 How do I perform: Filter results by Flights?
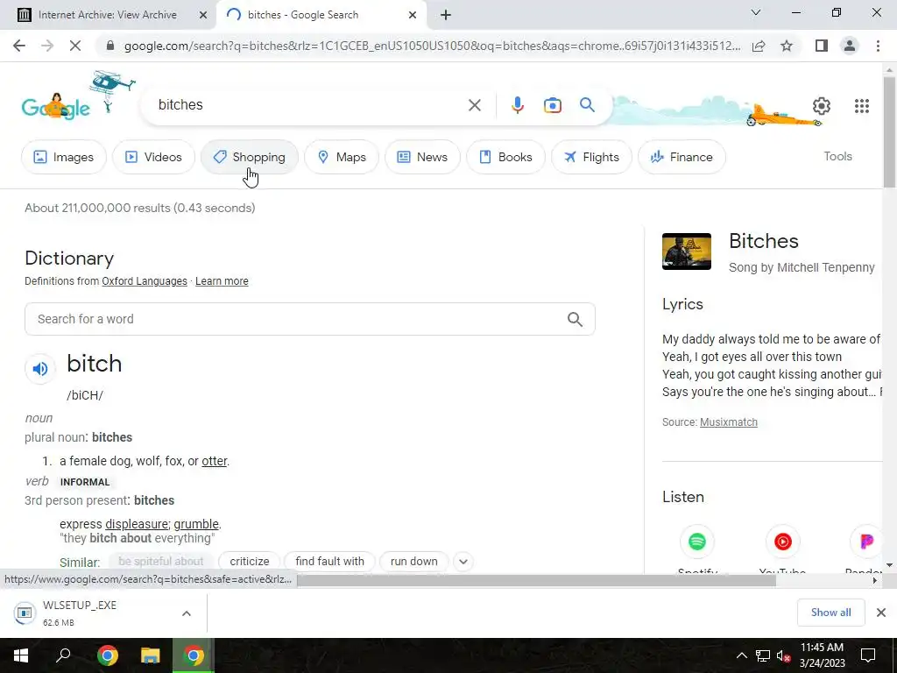pyautogui.click(x=591, y=157)
